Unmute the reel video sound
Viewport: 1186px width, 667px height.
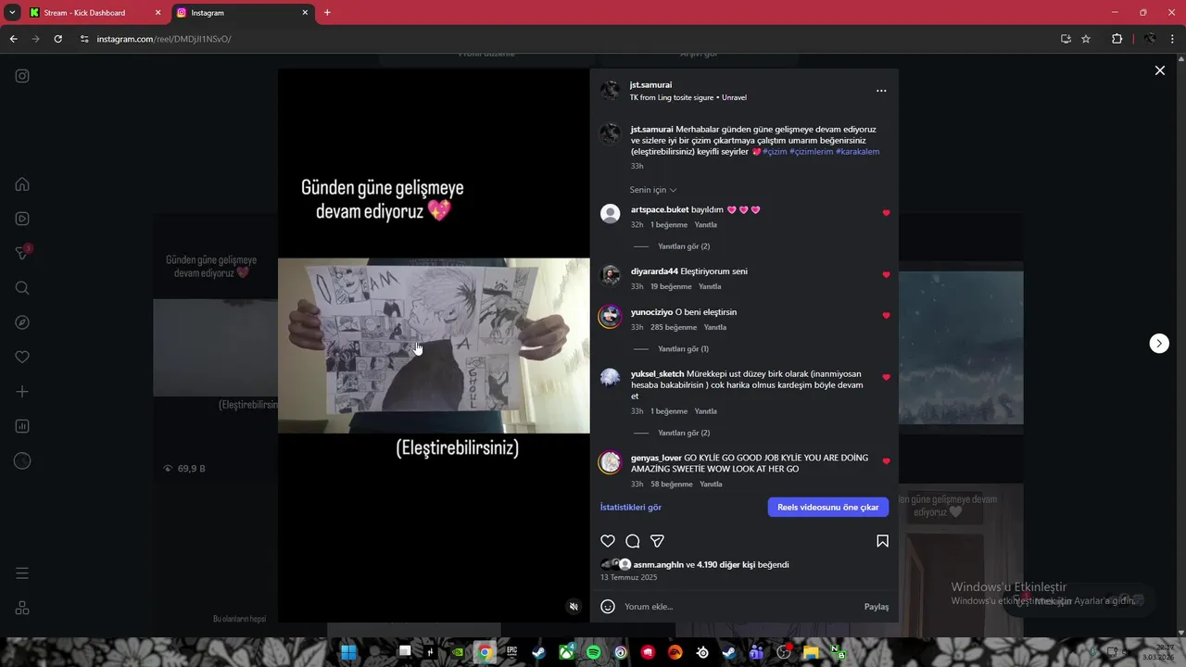tap(574, 607)
